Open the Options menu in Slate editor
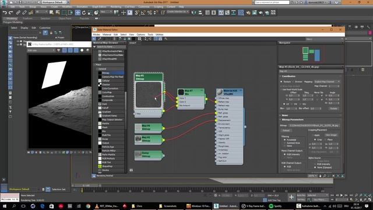 point(140,34)
